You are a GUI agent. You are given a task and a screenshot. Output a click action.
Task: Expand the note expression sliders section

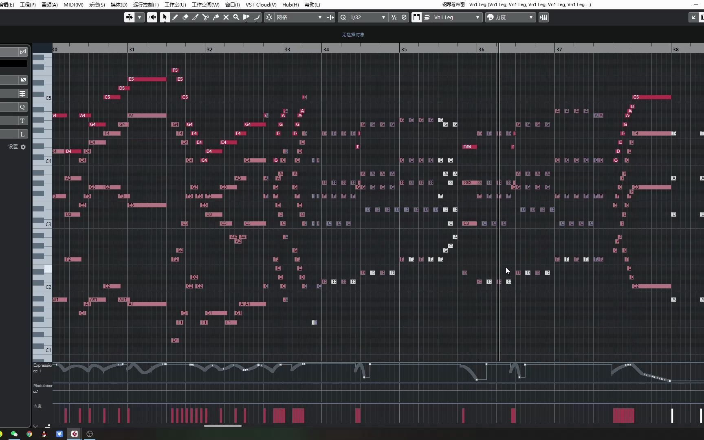tap(22, 94)
